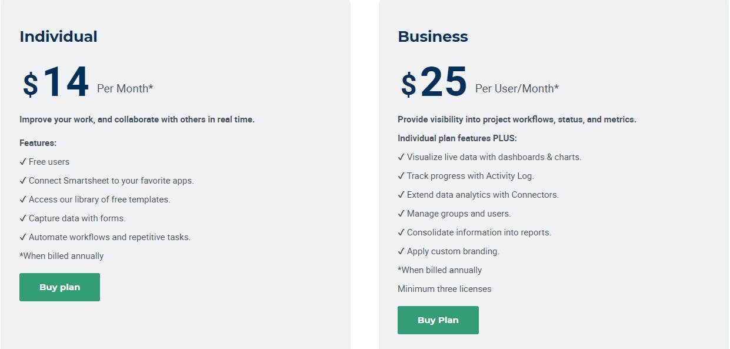Select the Business plan heading
730x349 pixels.
[x=433, y=36]
